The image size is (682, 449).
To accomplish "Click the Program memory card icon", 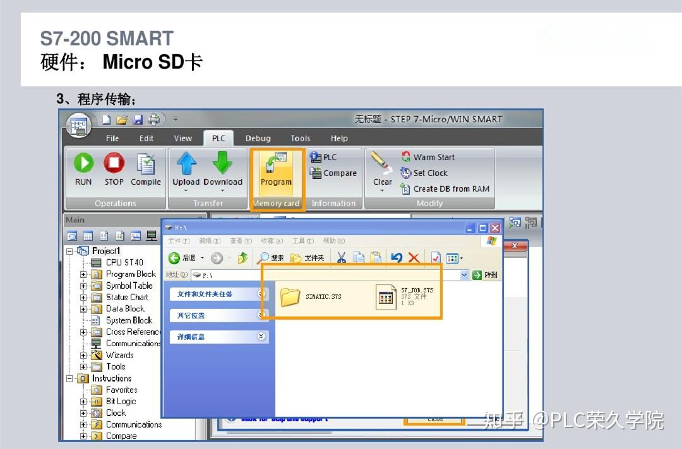I will [x=276, y=170].
